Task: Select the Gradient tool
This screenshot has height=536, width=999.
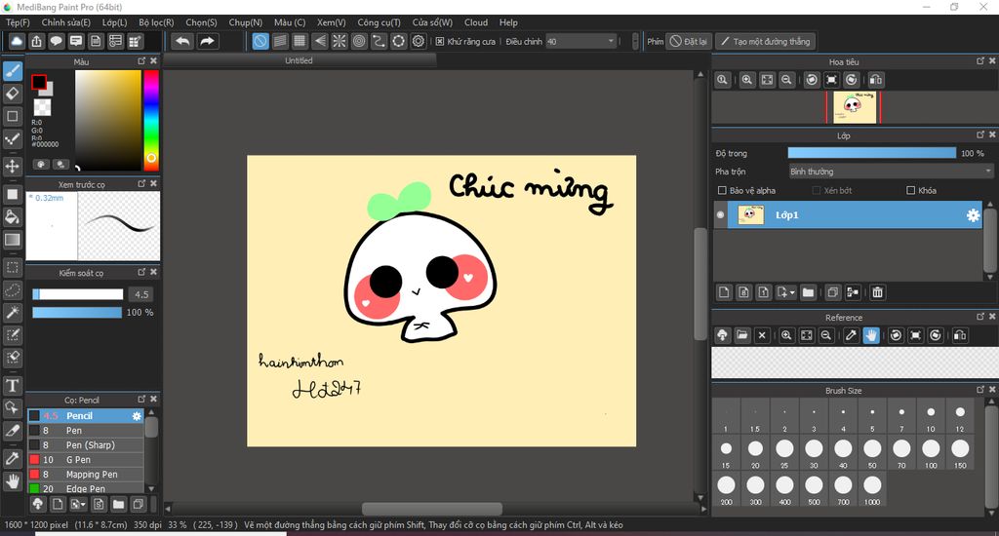Action: tap(12, 240)
